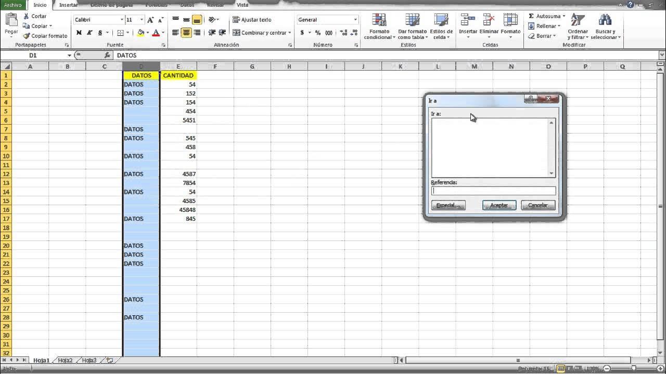Switch to the Fórmulas ribbon tab
This screenshot has width=666, height=374.
click(x=158, y=5)
